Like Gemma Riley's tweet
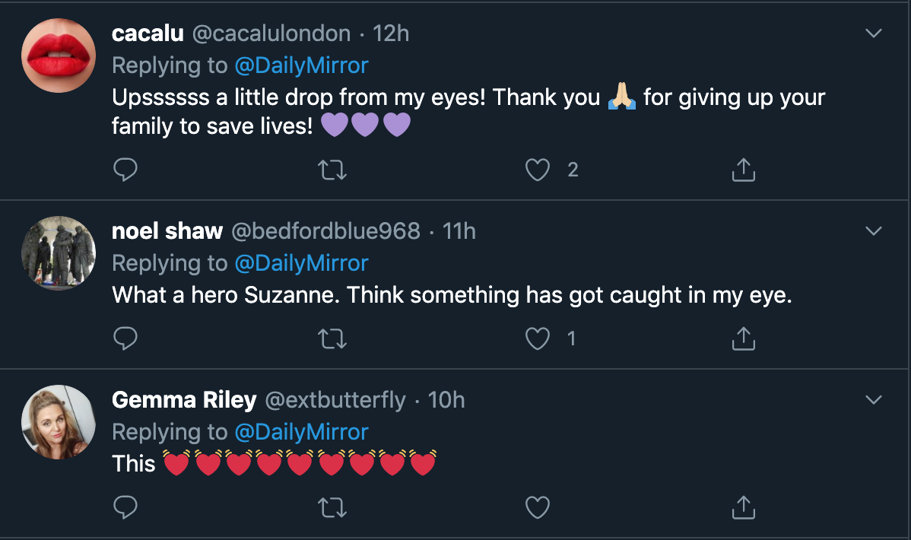This screenshot has height=540, width=911. point(538,507)
